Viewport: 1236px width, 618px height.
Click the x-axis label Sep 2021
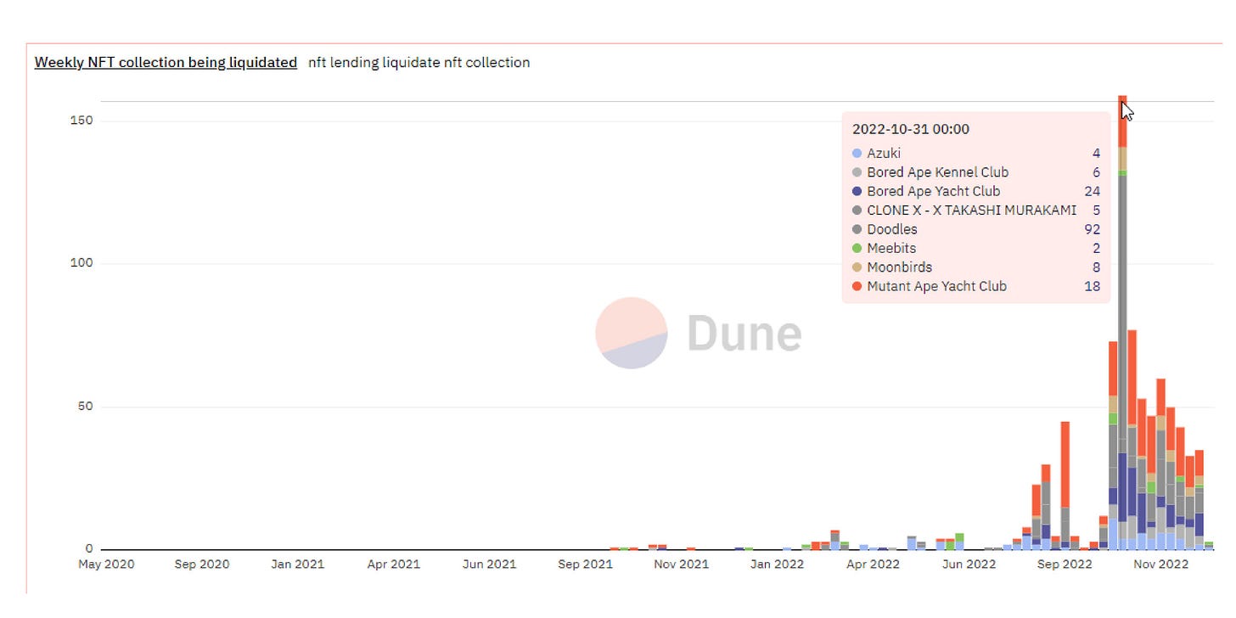586,564
